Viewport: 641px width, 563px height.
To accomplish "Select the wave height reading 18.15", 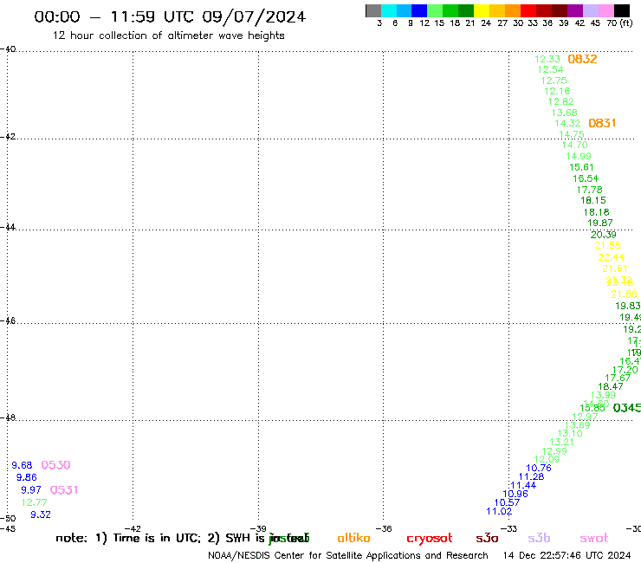I will [593, 200].
